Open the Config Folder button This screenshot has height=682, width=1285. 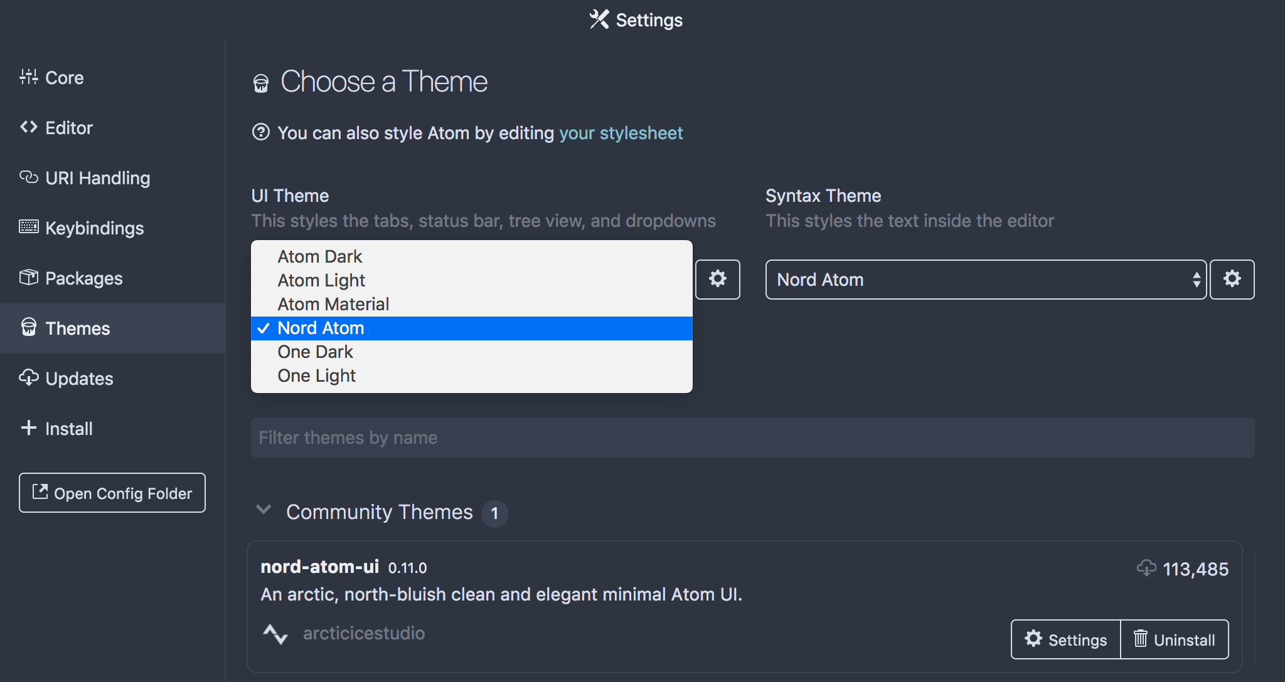(112, 493)
